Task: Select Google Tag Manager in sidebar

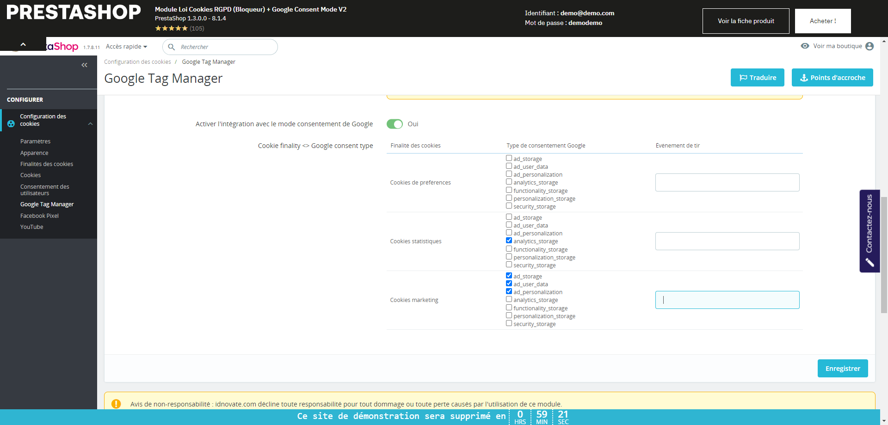Action: (x=47, y=204)
